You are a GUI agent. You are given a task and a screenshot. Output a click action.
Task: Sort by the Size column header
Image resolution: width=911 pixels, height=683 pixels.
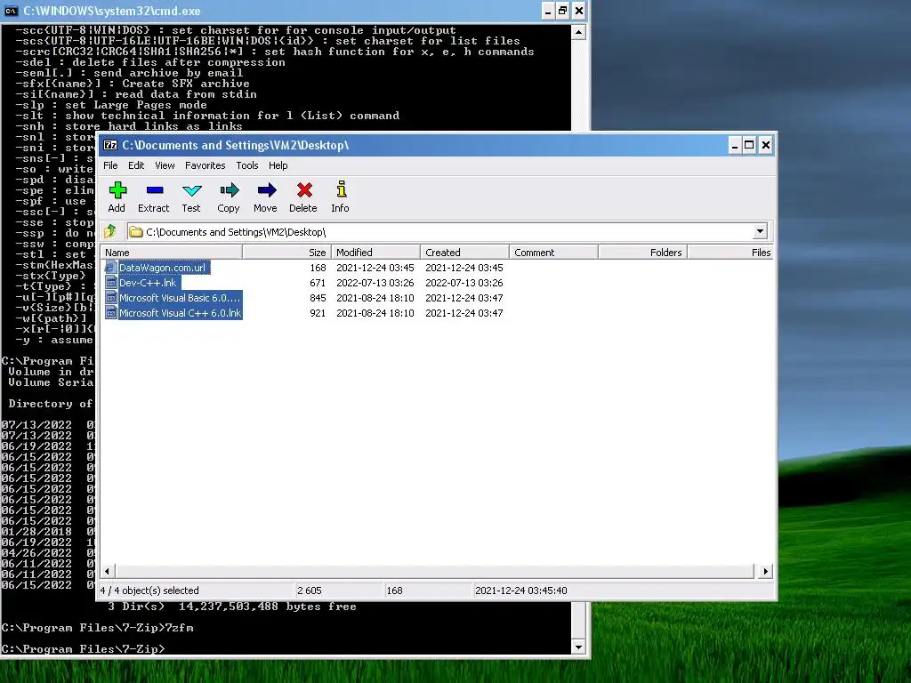287,252
